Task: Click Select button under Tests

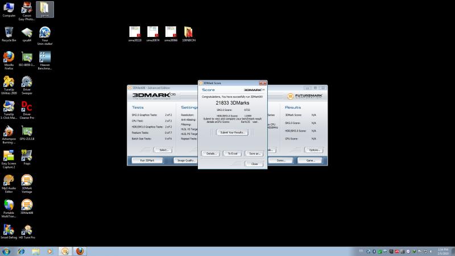Action: (163, 150)
